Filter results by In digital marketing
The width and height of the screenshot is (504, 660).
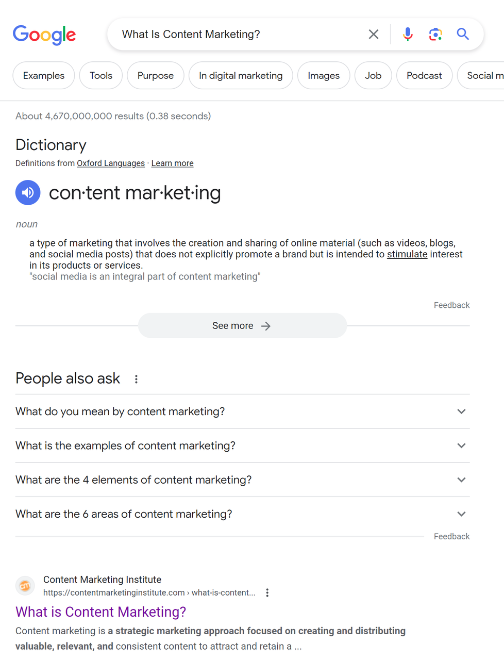[241, 75]
